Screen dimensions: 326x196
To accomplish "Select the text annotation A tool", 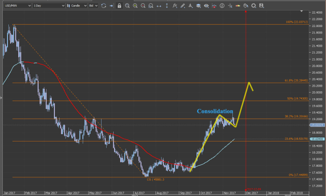I will (190, 6).
